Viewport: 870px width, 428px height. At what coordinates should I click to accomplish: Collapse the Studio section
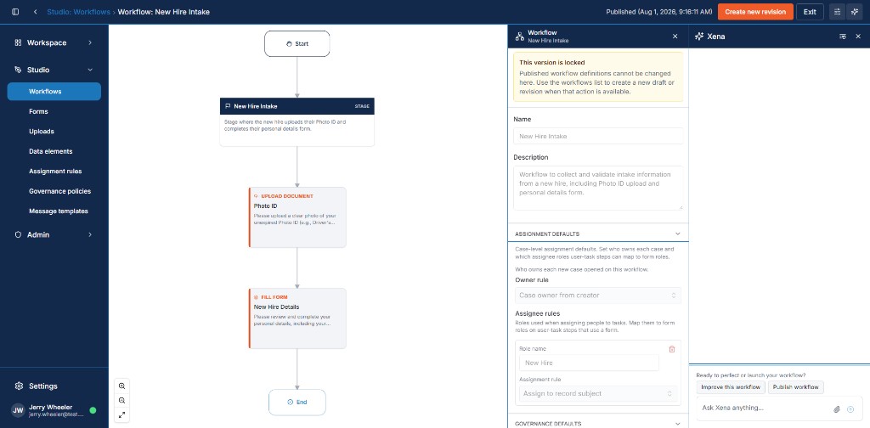(x=54, y=70)
